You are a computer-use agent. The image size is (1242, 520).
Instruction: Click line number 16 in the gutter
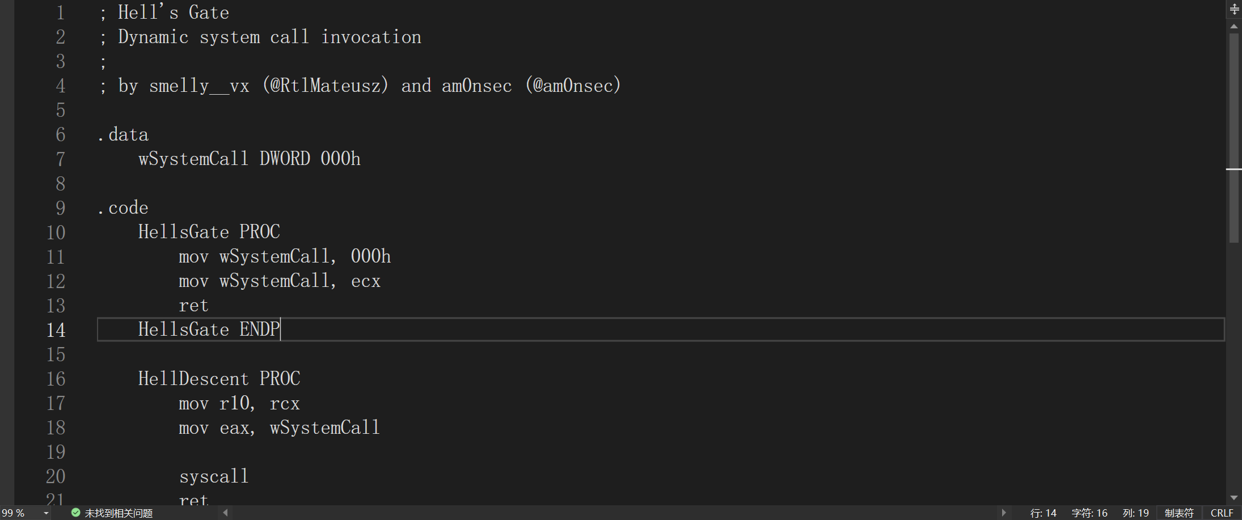(x=56, y=379)
